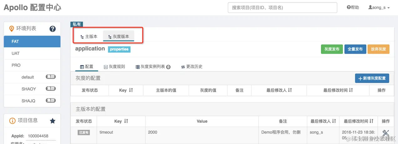Open the 灰度规则 sub-tab

point(114,67)
